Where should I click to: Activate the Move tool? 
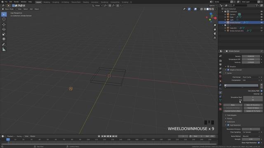(x=4, y=25)
